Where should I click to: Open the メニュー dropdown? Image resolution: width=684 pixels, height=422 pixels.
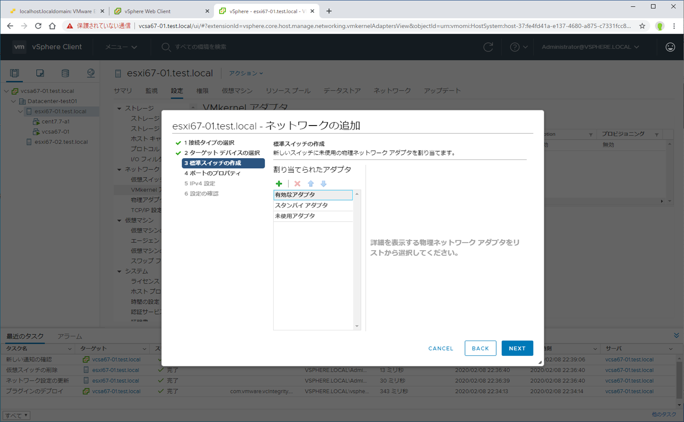121,47
